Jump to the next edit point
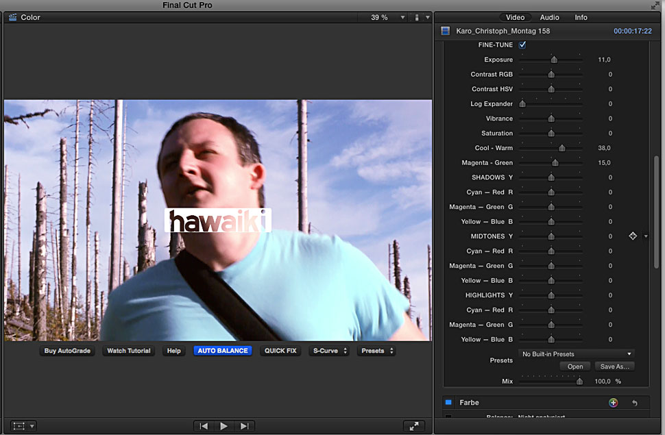The width and height of the screenshot is (665, 435). tap(244, 426)
